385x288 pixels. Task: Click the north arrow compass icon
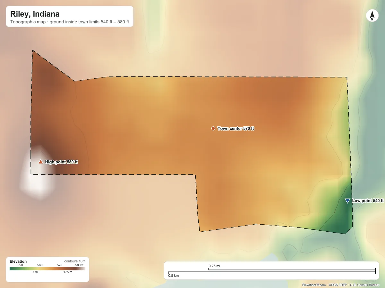click(372, 16)
